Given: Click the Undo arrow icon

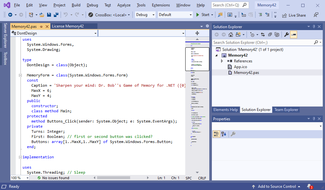Looking at the screenshot, I should [x=65, y=15].
